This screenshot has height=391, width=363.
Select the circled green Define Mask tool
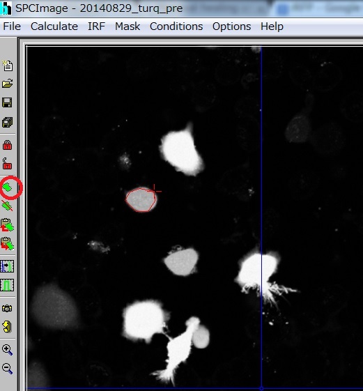tap(8, 187)
